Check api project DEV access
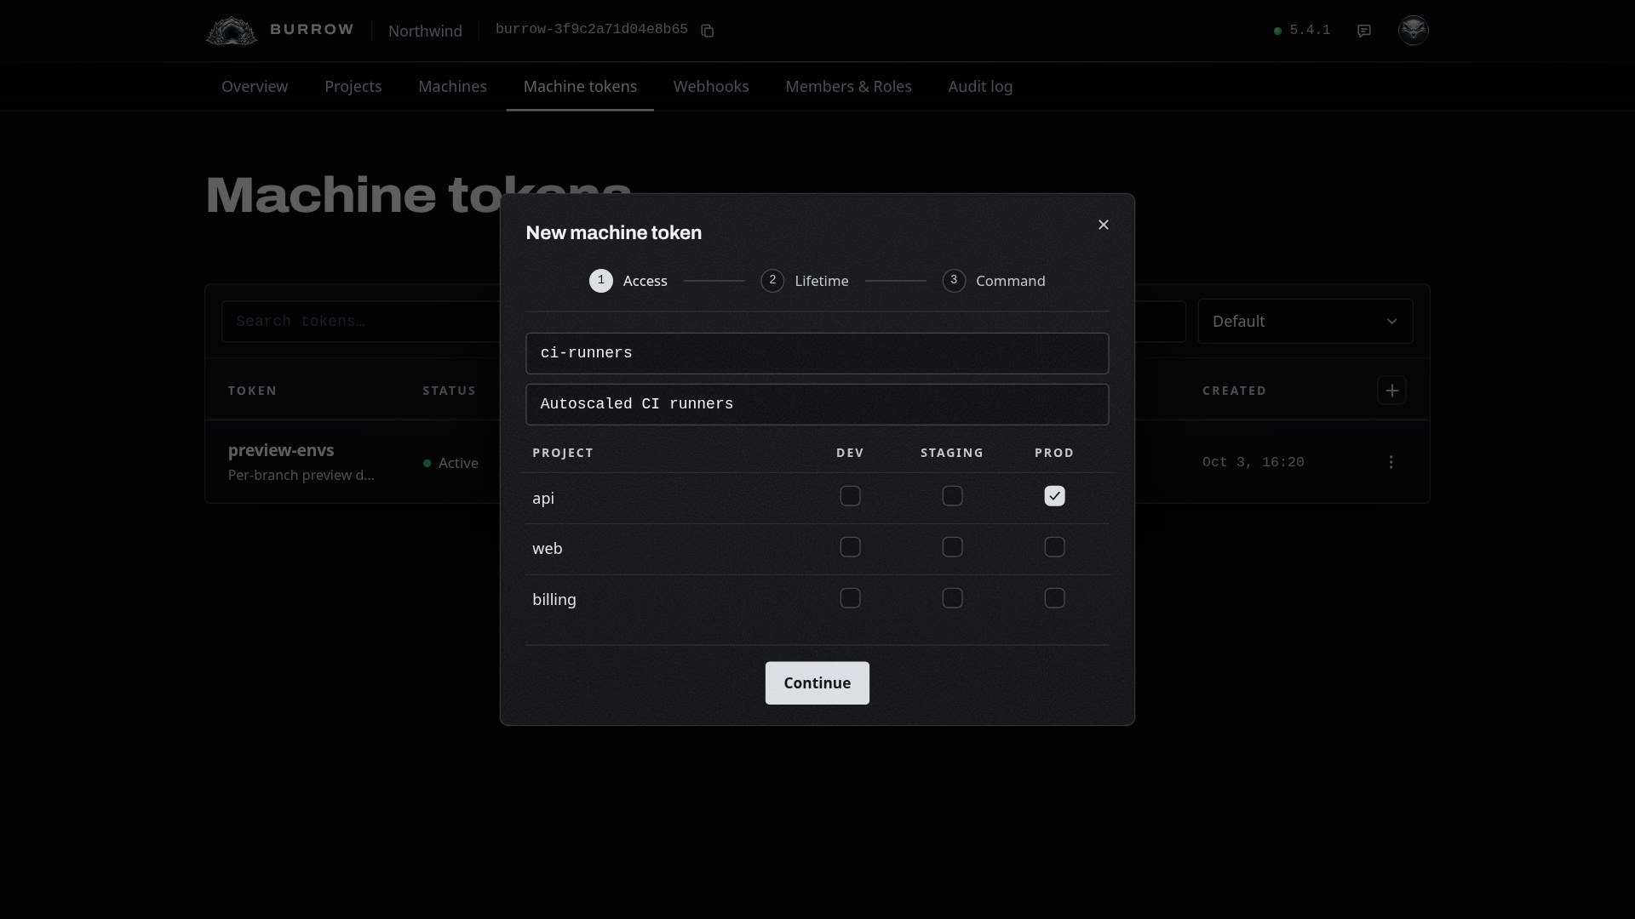Screen dimensions: 1635x919 tap(850, 496)
